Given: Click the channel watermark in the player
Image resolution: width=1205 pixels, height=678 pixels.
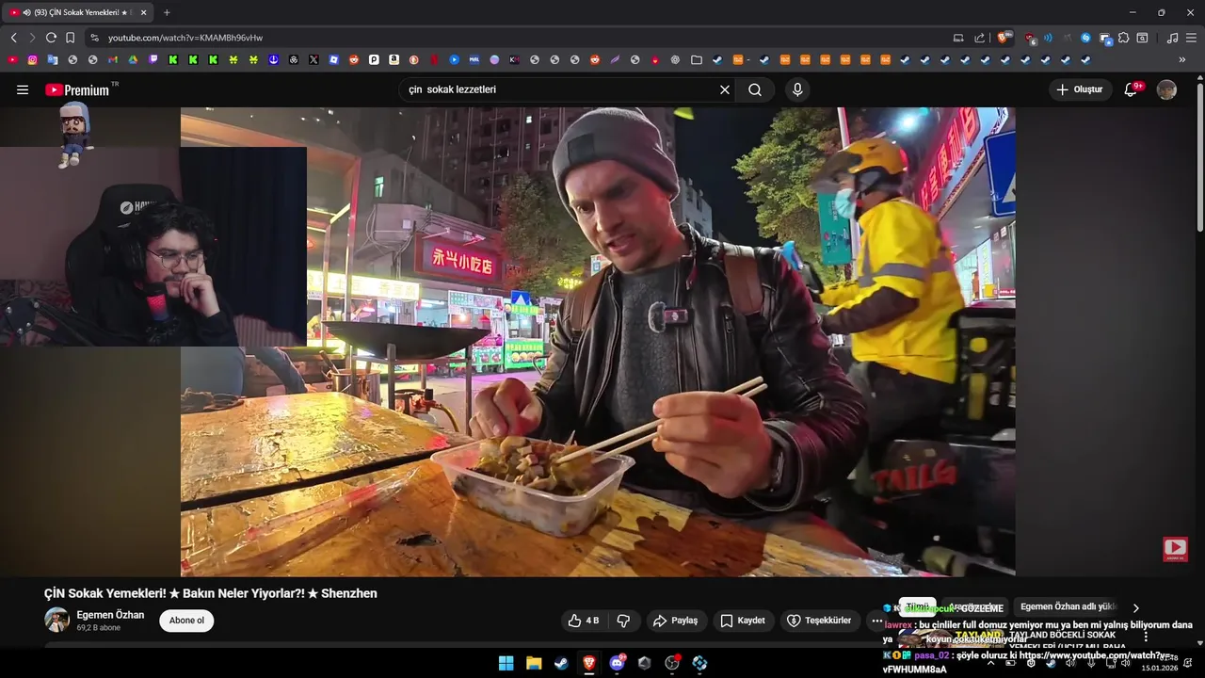Looking at the screenshot, I should [1175, 548].
